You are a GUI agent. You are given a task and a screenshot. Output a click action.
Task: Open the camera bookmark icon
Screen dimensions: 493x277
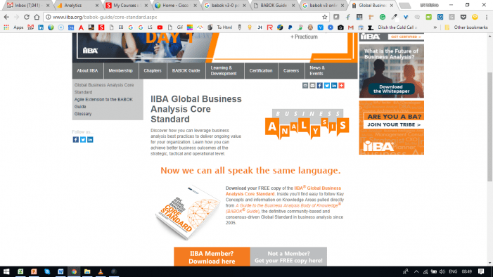click(x=340, y=27)
